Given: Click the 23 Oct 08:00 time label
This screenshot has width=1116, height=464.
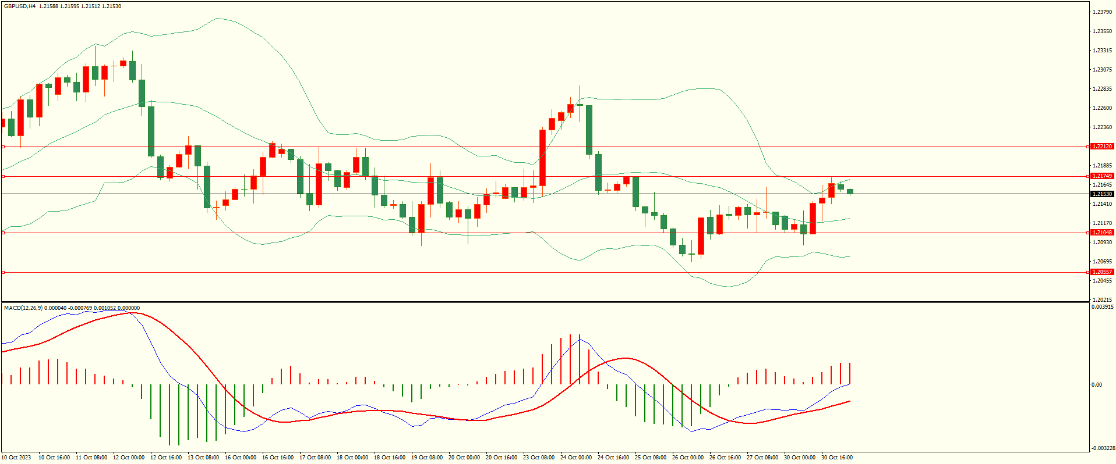Looking at the screenshot, I should click(539, 458).
